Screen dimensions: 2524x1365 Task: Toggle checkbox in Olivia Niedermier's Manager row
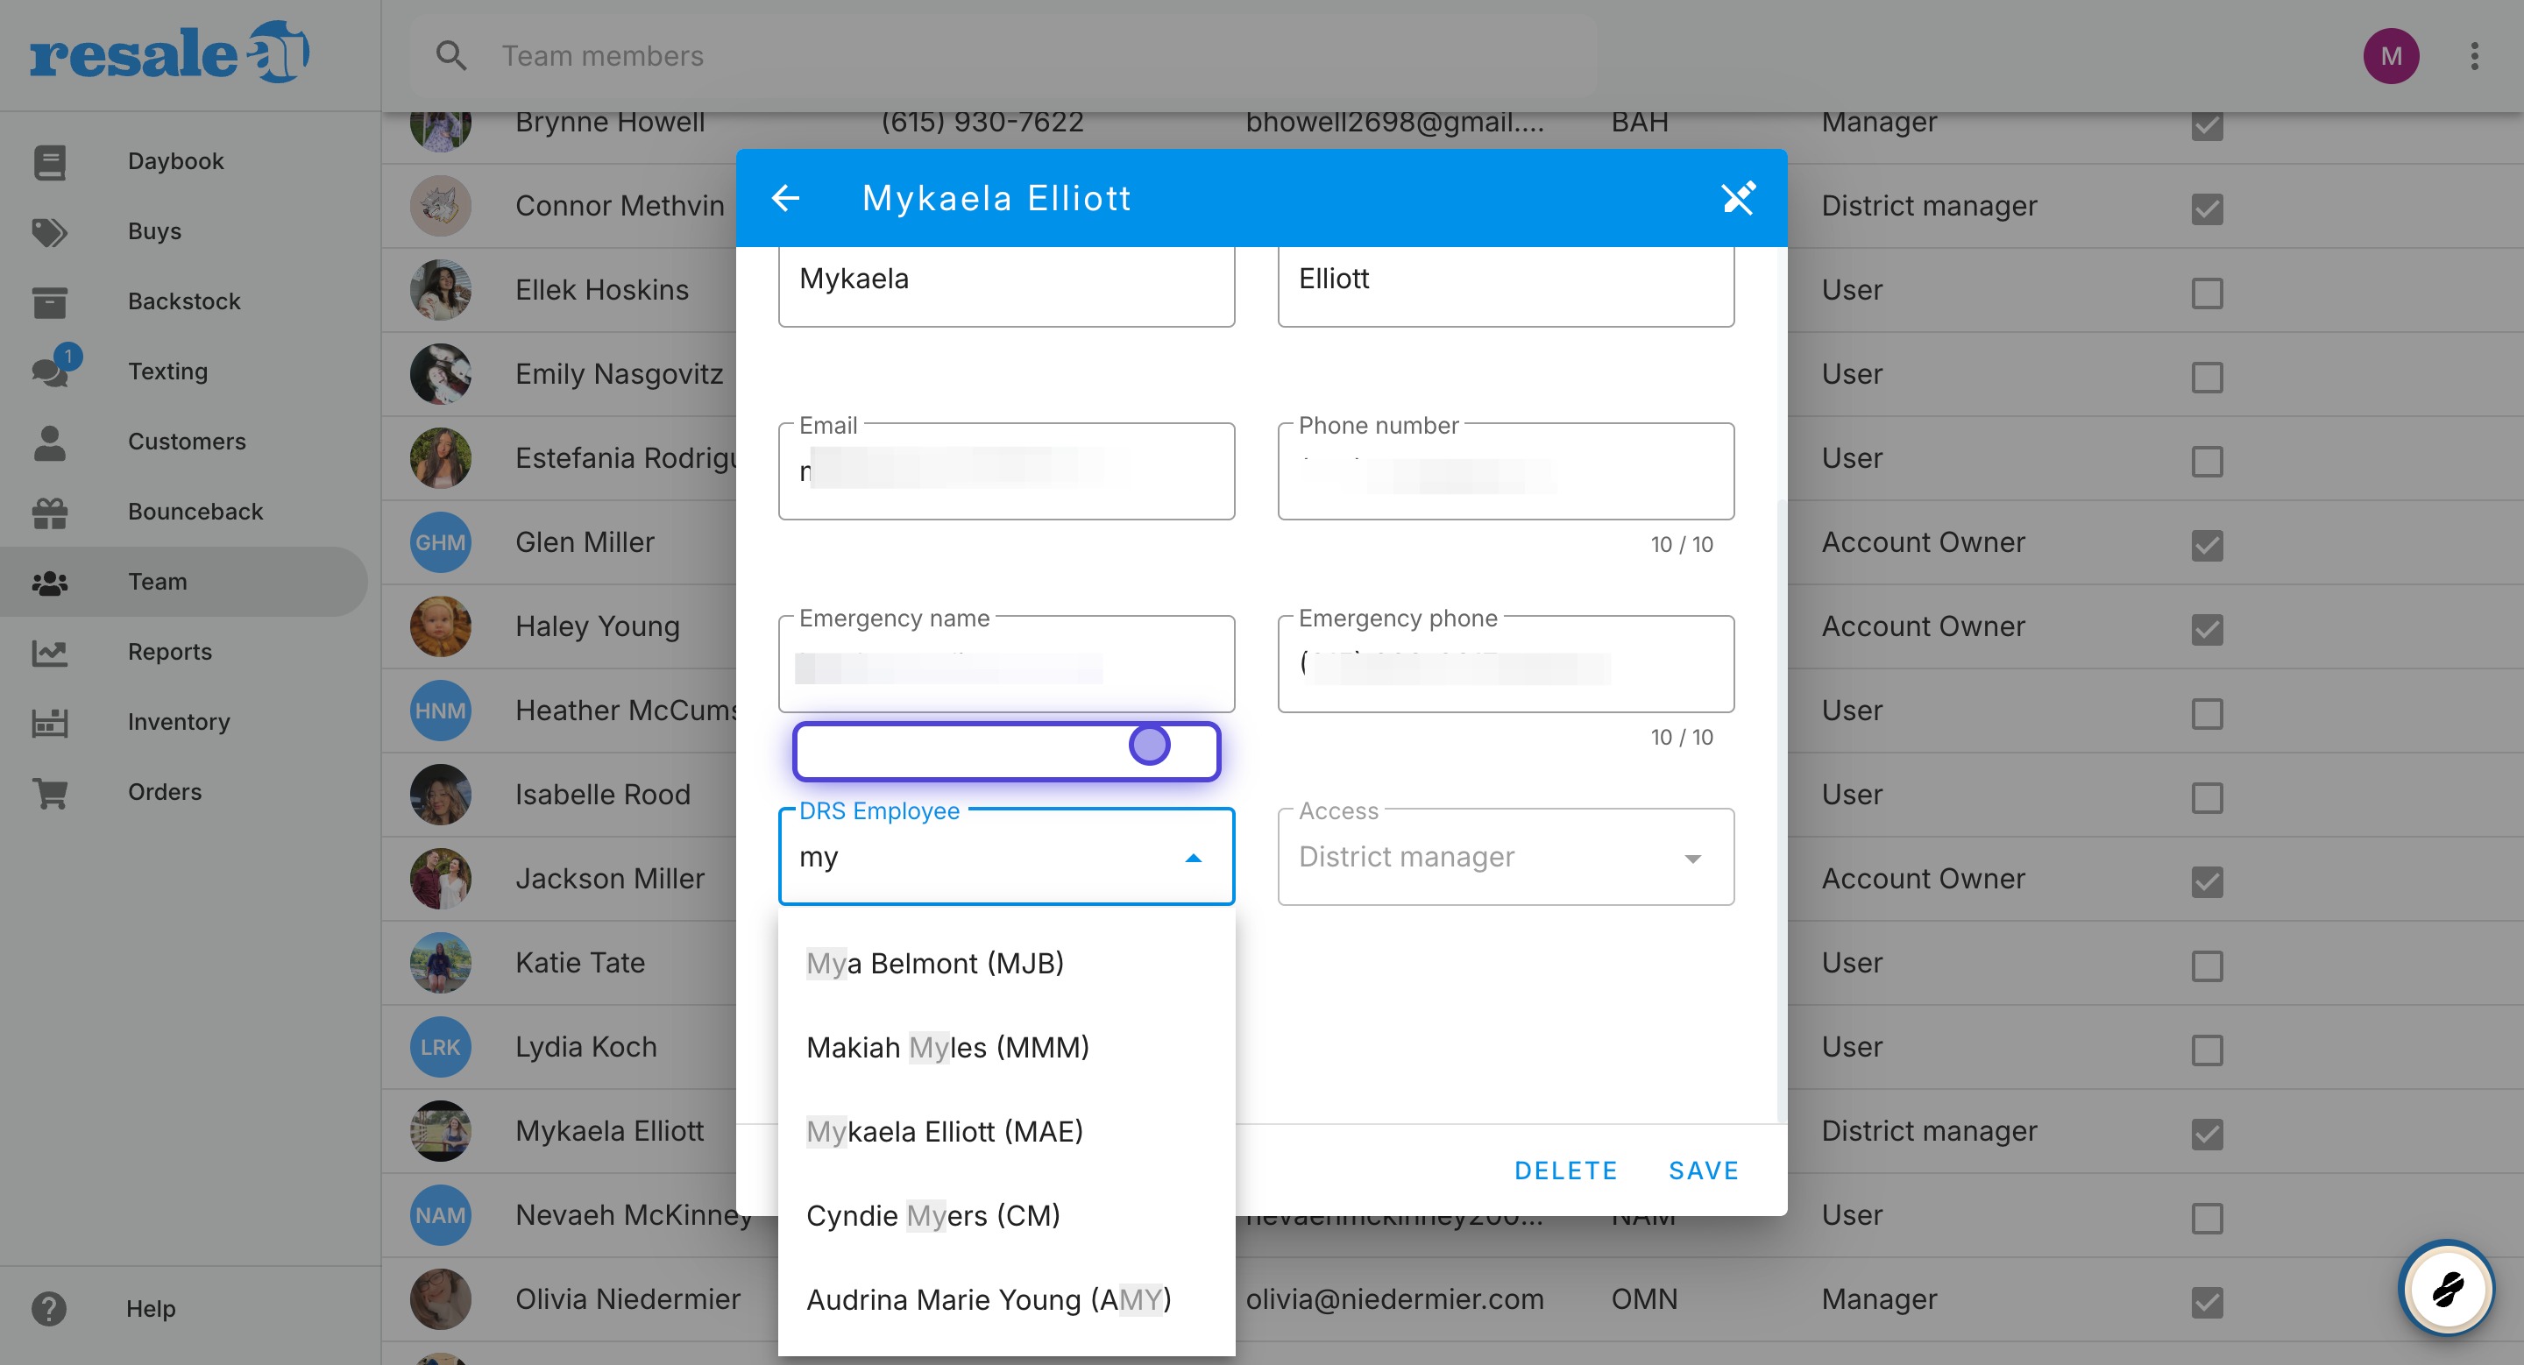[2207, 1304]
